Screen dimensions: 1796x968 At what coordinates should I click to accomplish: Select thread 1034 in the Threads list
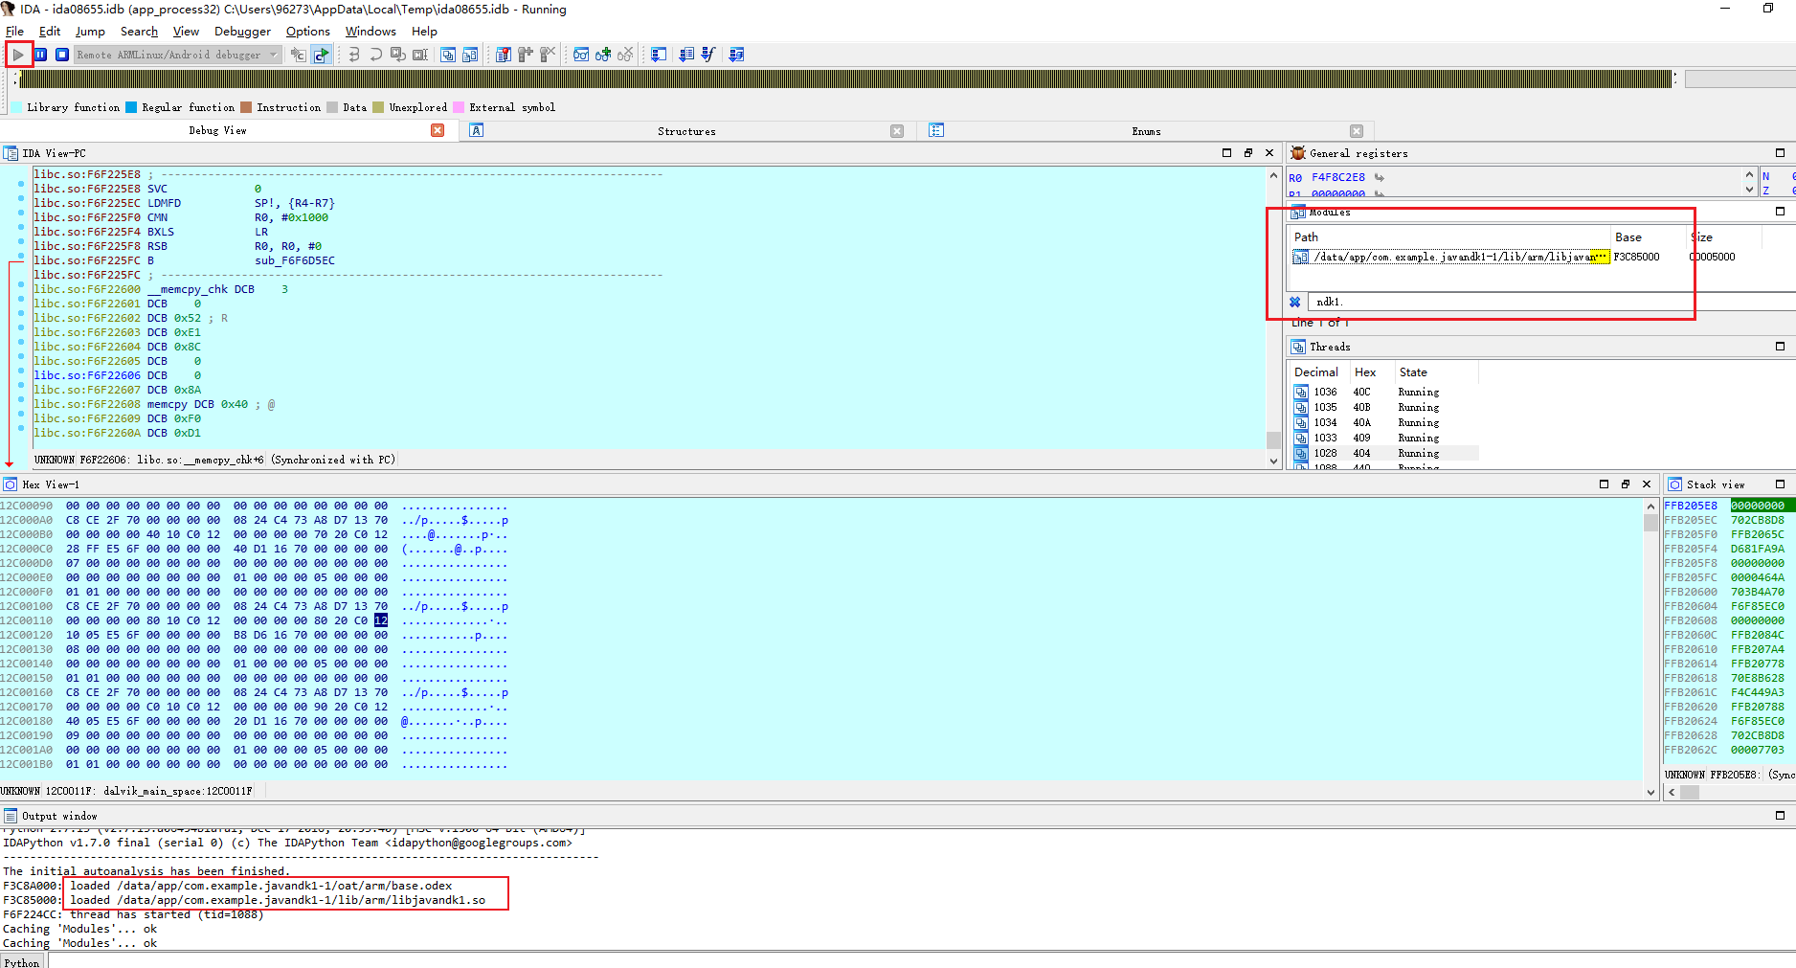click(1383, 422)
